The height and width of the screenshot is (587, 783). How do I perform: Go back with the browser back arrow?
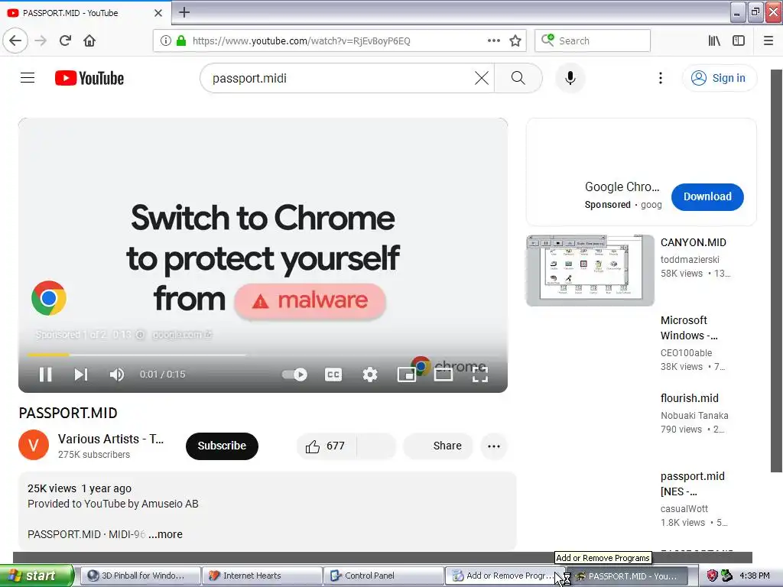tap(15, 41)
